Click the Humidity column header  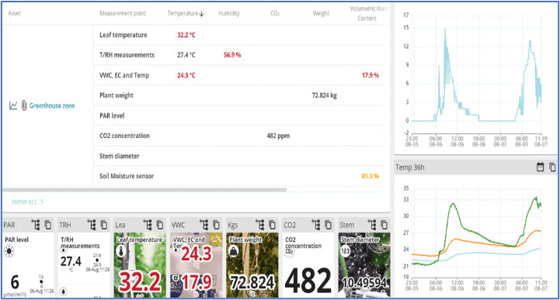tap(229, 13)
